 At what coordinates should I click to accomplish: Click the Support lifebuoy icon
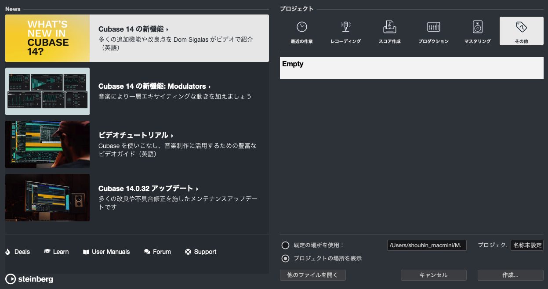[x=188, y=252]
